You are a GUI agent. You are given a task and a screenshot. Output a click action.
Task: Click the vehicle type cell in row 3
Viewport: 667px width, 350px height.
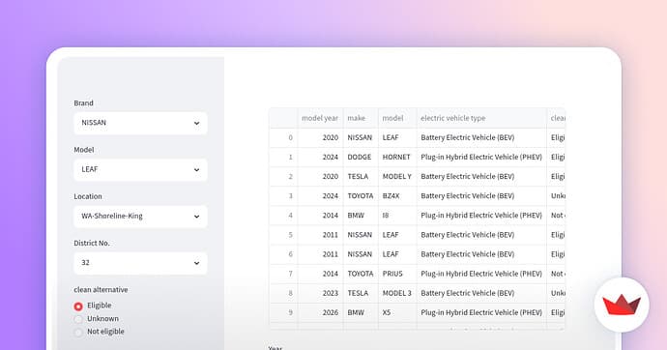(481, 196)
